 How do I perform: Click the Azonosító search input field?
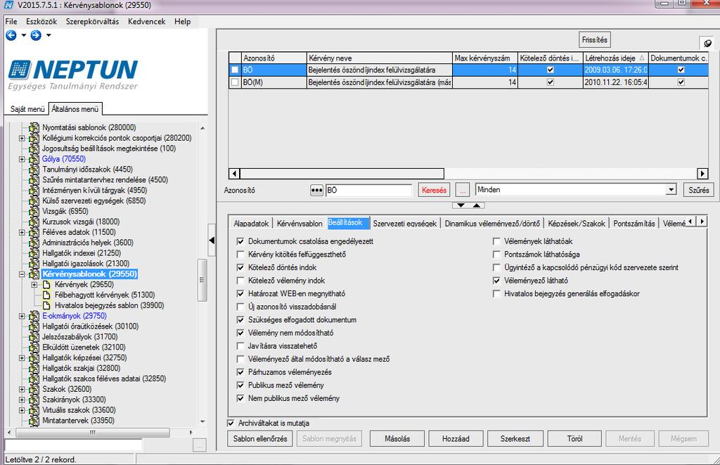(368, 190)
